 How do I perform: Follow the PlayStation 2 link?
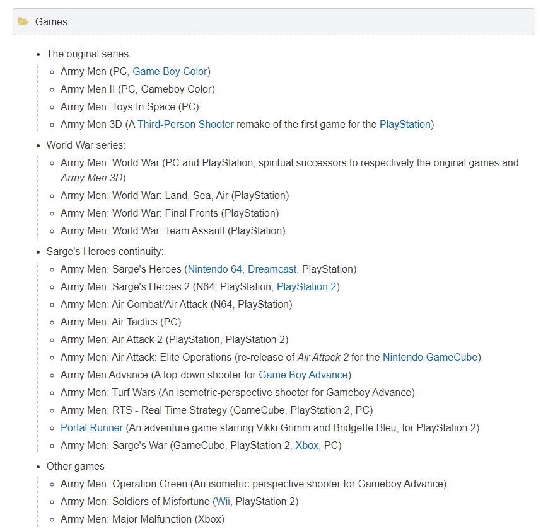306,286
